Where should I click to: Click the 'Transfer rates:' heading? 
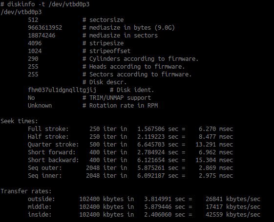click(26, 191)
